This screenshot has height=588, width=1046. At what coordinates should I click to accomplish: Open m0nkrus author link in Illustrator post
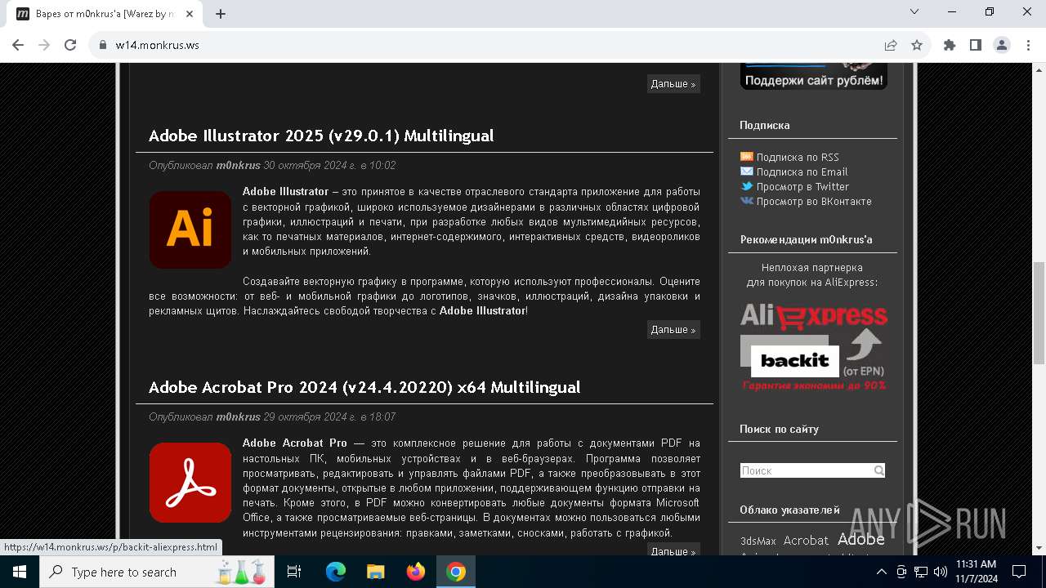(238, 165)
